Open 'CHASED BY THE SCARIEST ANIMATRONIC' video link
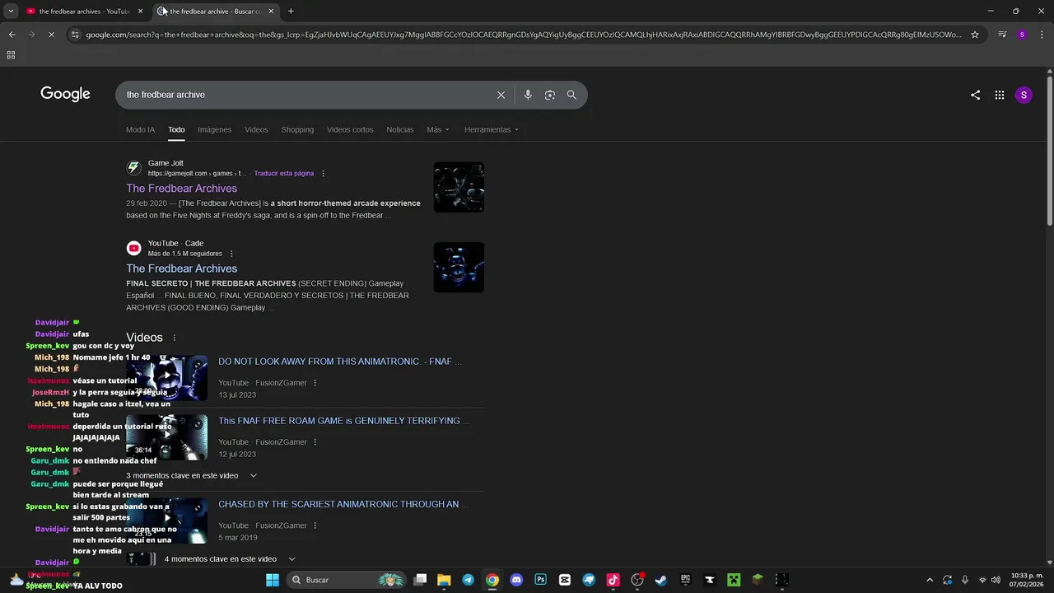Screen dimensions: 1054x593 (x=343, y=504)
